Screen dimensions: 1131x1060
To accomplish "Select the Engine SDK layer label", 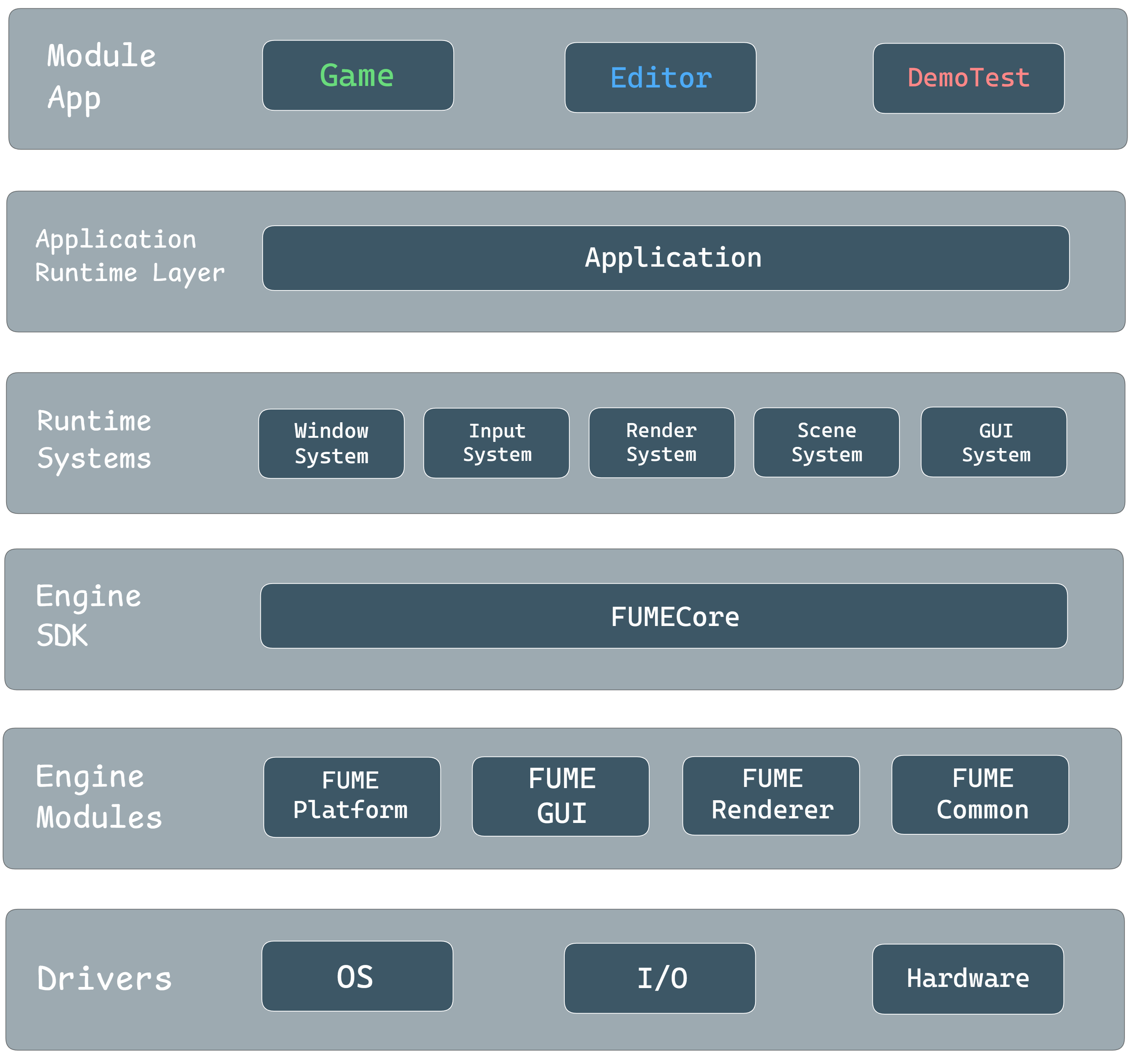I will 88,615.
